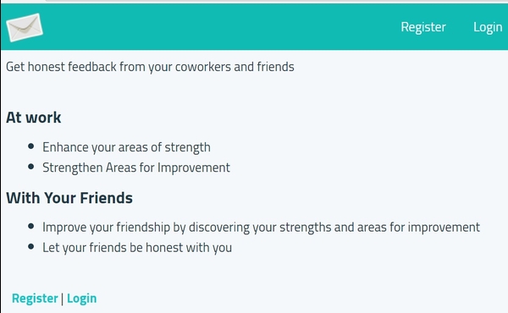The width and height of the screenshot is (508, 313).
Task: Click 'Let your friends be honest with you'
Action: coord(137,248)
